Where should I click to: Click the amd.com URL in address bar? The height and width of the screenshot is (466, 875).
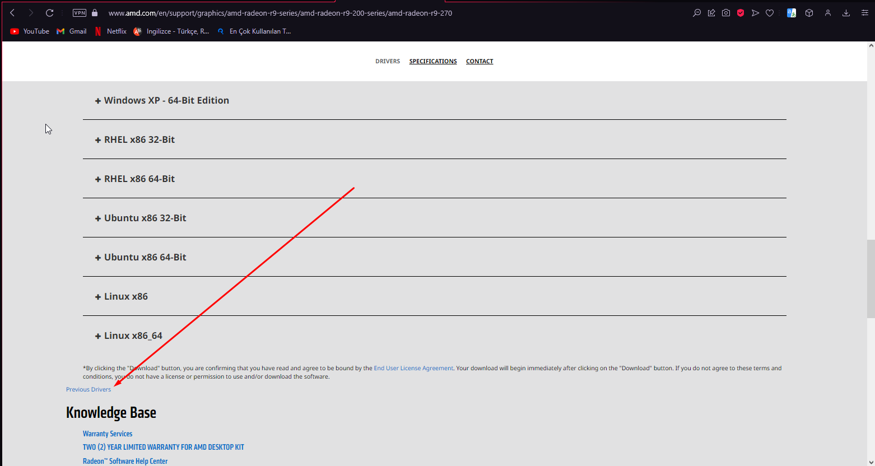280,13
